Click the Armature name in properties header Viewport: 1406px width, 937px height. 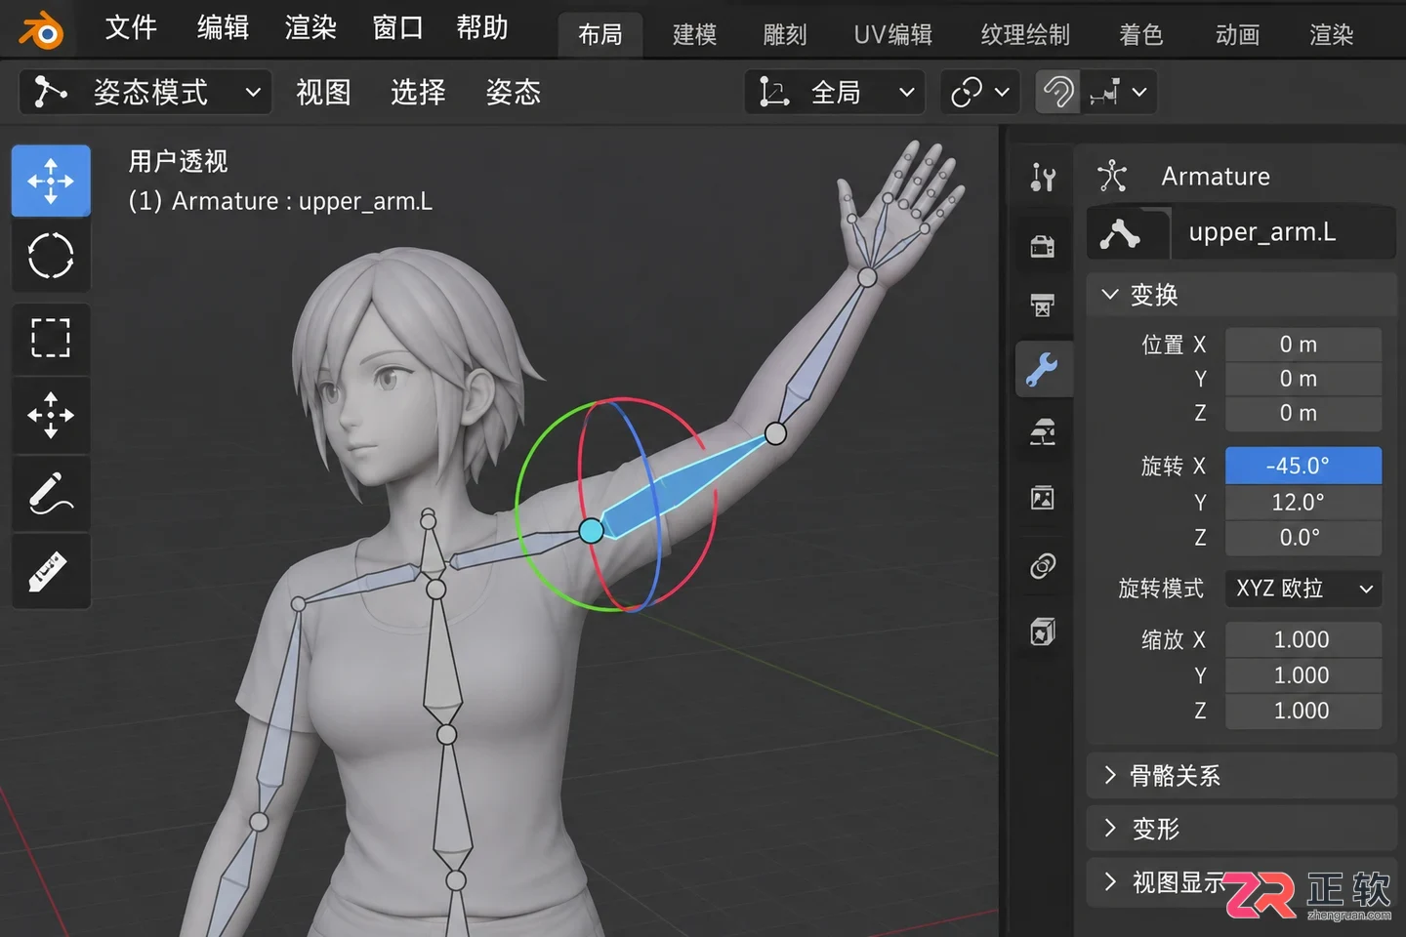click(1216, 177)
